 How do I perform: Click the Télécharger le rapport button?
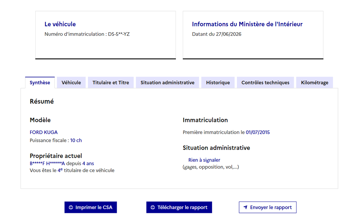coord(179,207)
